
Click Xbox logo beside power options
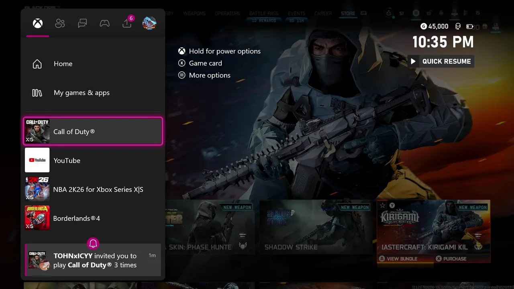(182, 51)
